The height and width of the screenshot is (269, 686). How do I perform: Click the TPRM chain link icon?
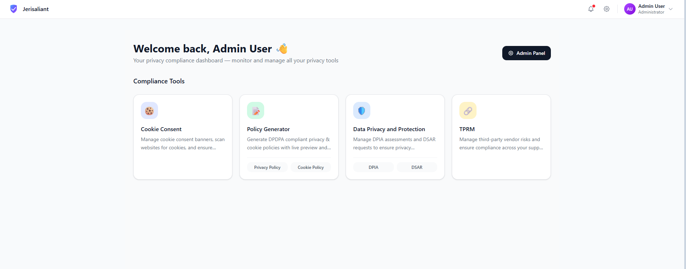pos(468,110)
